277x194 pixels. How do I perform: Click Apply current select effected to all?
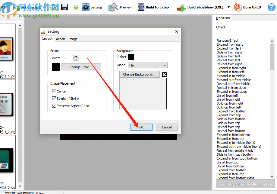pyautogui.click(x=246, y=185)
